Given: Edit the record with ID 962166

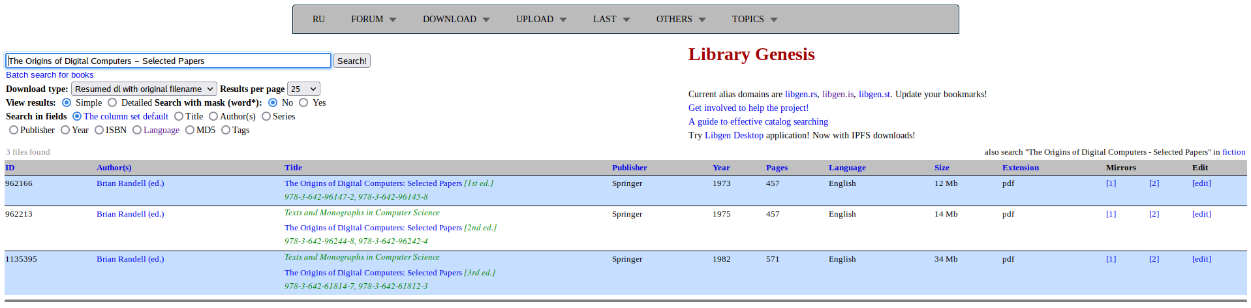Looking at the screenshot, I should coord(1201,183).
